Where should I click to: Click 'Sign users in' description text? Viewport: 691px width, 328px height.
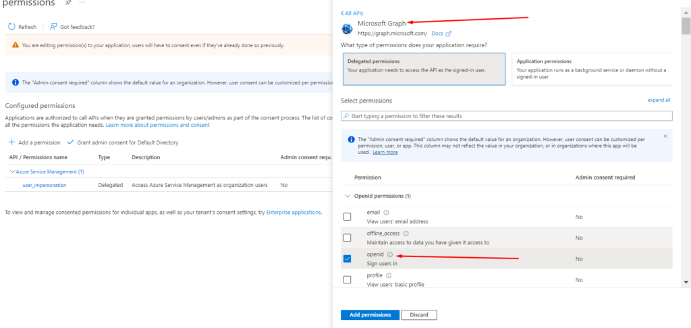tap(382, 264)
